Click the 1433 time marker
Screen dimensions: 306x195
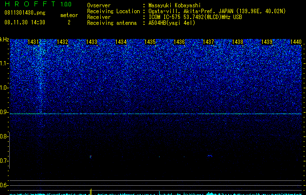point(91,42)
